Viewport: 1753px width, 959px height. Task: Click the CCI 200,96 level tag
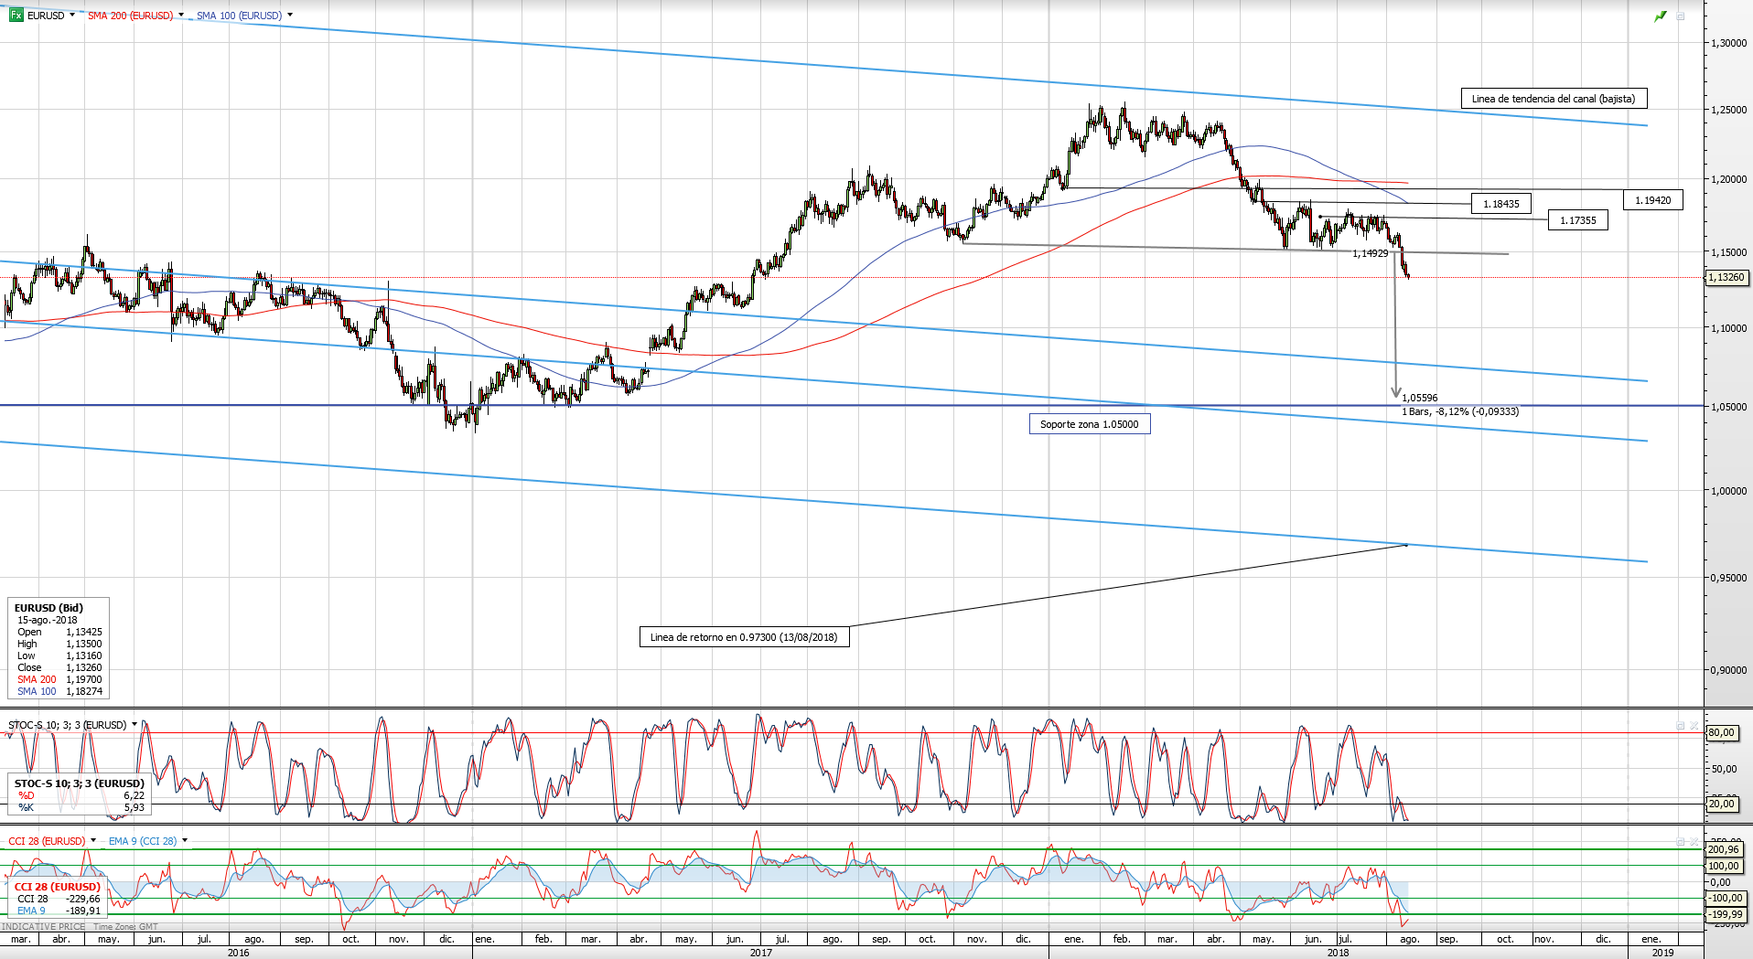coord(1724,850)
